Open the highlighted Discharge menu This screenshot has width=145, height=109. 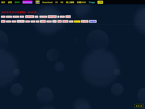pos(27,2)
